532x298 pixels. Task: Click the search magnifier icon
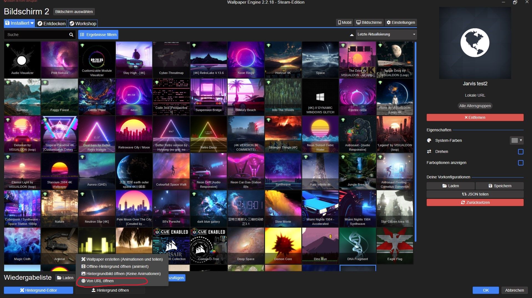click(71, 35)
